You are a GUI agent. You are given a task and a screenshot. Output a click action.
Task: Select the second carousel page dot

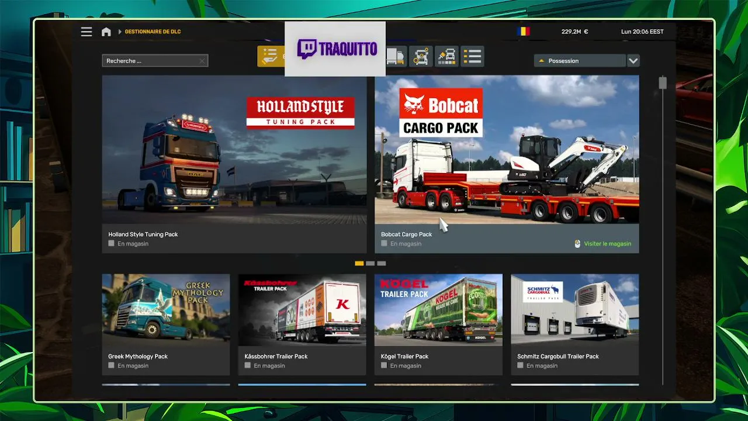click(x=370, y=264)
